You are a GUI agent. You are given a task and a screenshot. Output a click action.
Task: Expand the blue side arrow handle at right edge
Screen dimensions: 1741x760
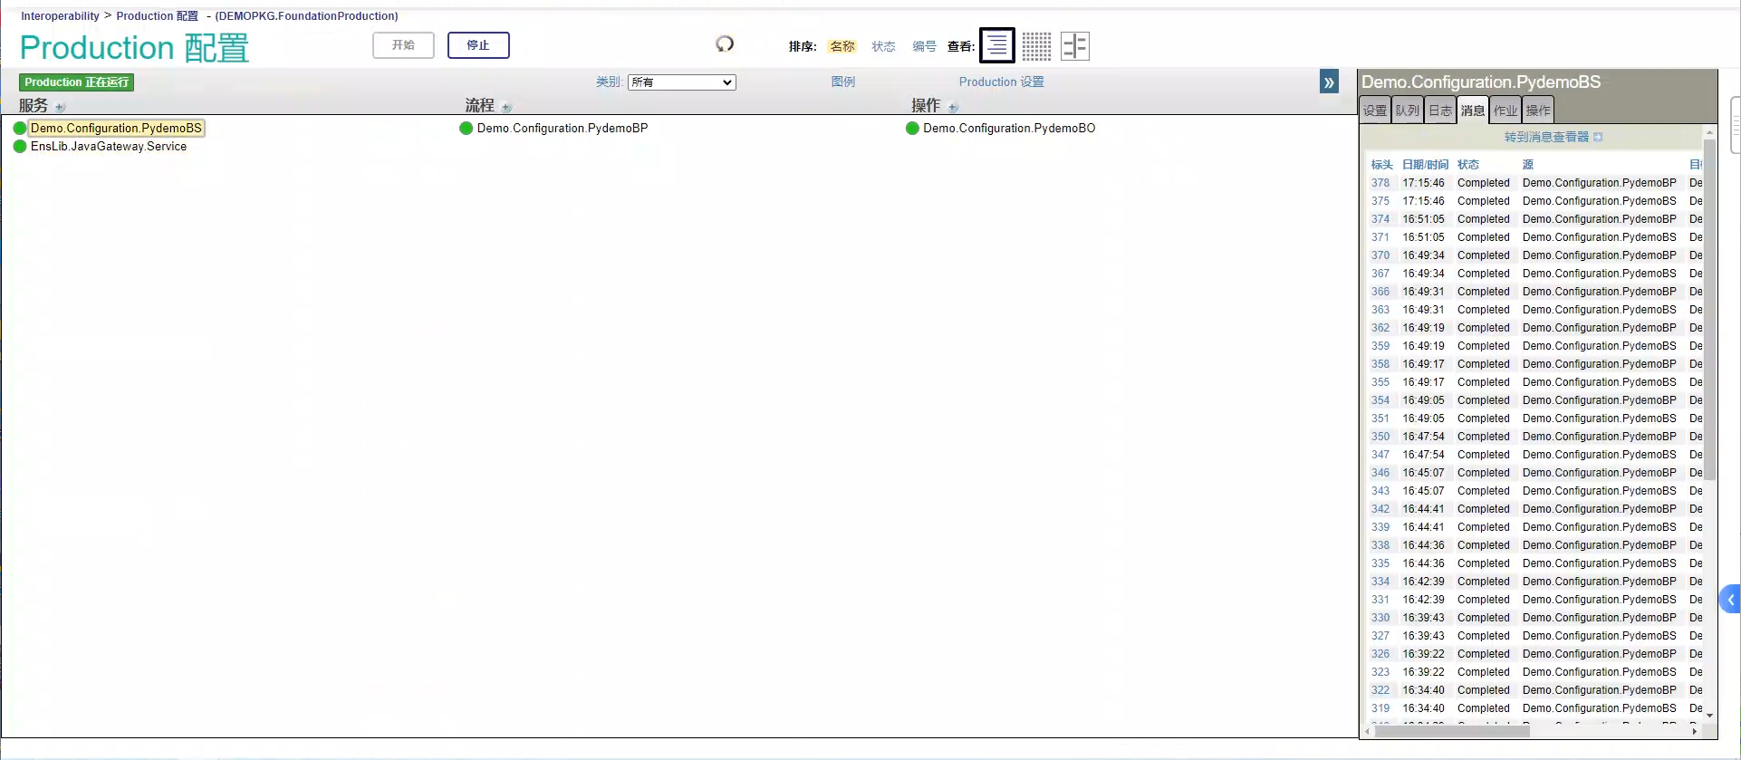coord(1730,599)
